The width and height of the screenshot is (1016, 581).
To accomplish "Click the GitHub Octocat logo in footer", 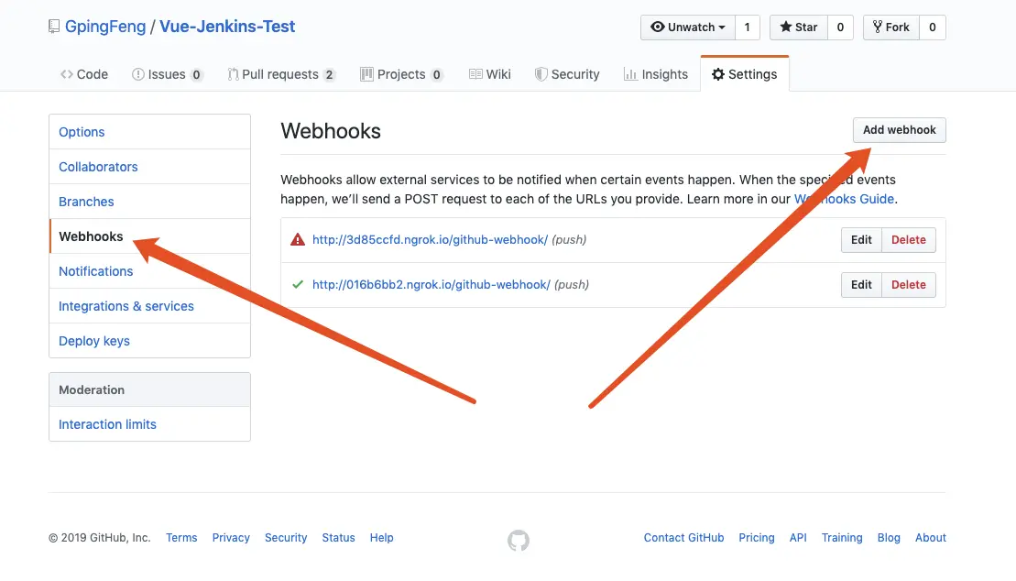I will (519, 540).
